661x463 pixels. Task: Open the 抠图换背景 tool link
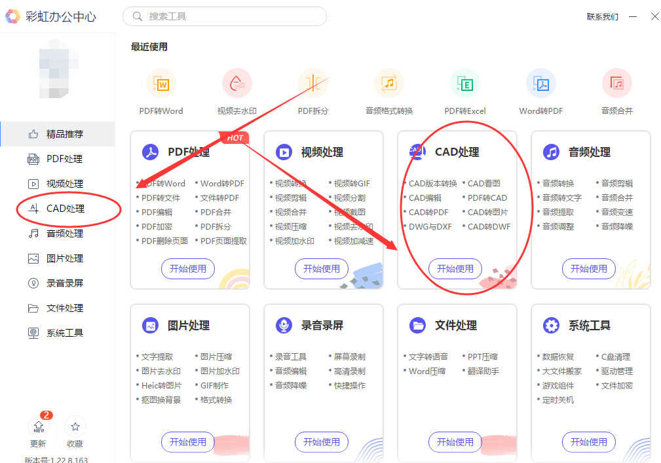click(161, 400)
